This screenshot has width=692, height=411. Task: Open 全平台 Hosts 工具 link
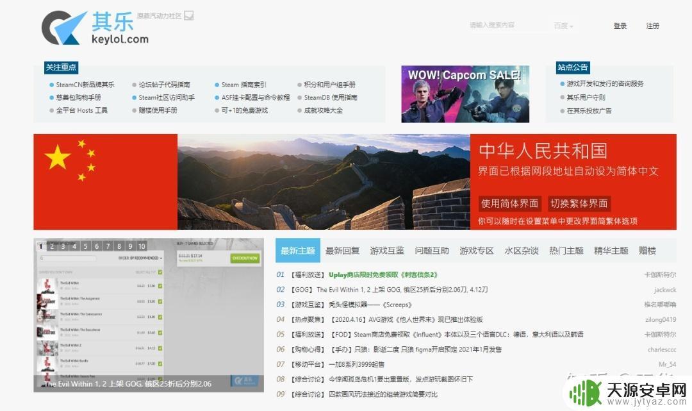(x=81, y=110)
